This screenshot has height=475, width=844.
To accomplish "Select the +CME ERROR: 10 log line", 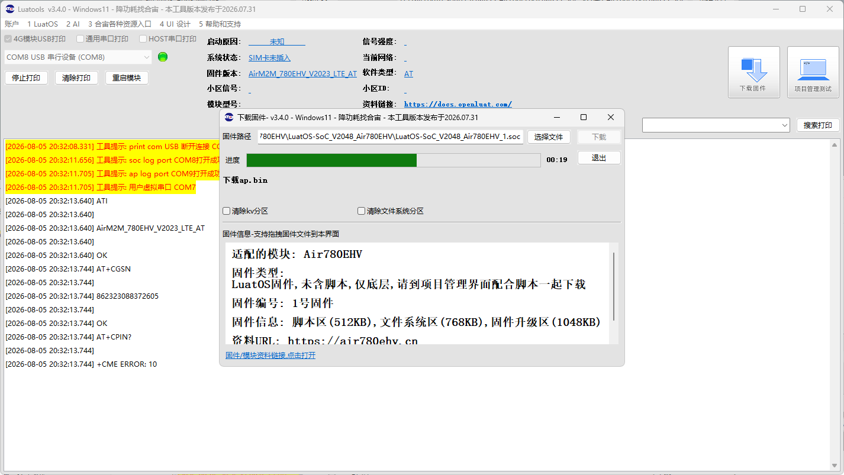I will (81, 364).
